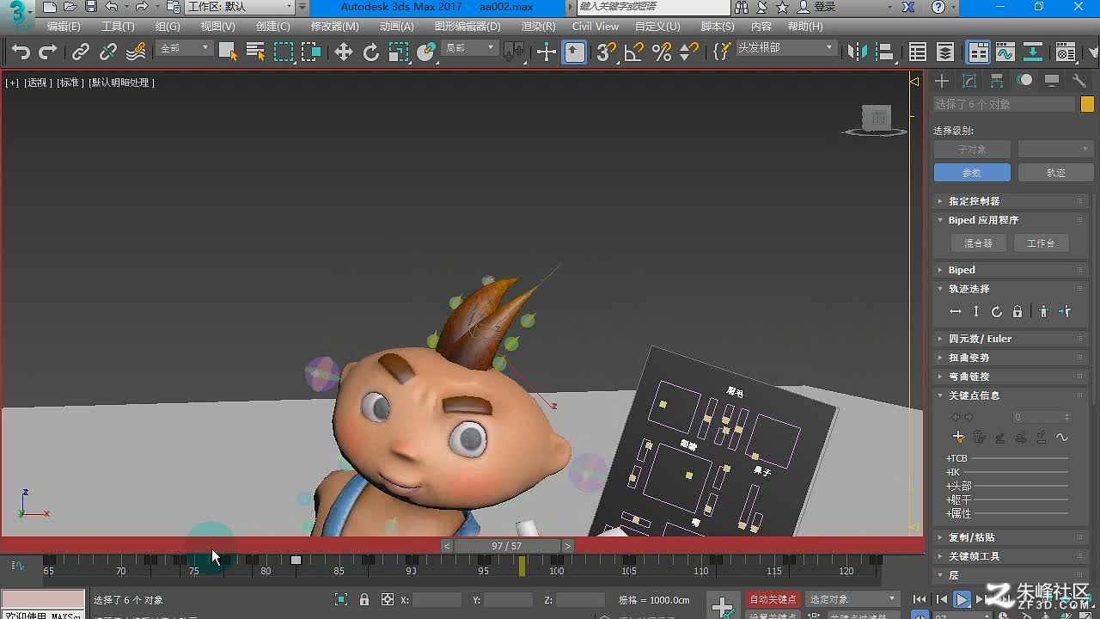1100x619 pixels.
Task: Open the 修改器(M) menu
Action: 335,27
